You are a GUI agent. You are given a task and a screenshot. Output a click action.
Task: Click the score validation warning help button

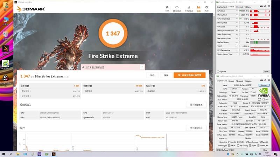coord(142,67)
